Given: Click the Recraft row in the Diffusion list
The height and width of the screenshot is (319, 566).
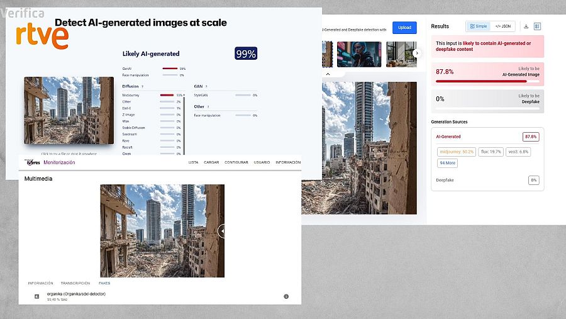Looking at the screenshot, I should (x=152, y=147).
